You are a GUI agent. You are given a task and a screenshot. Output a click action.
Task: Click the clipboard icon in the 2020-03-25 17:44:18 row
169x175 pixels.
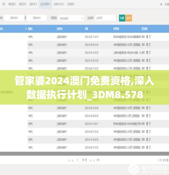pos(147,37)
